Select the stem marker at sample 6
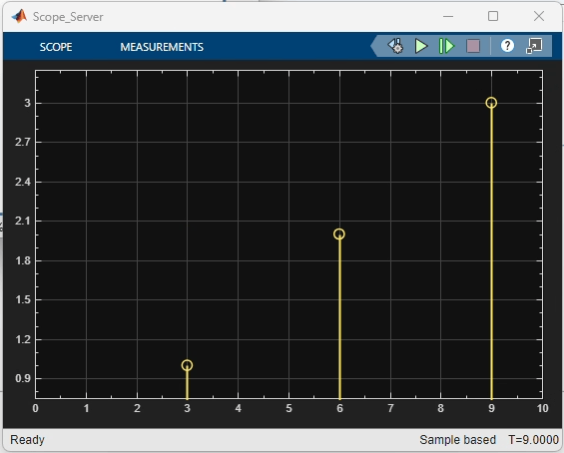 tap(339, 234)
